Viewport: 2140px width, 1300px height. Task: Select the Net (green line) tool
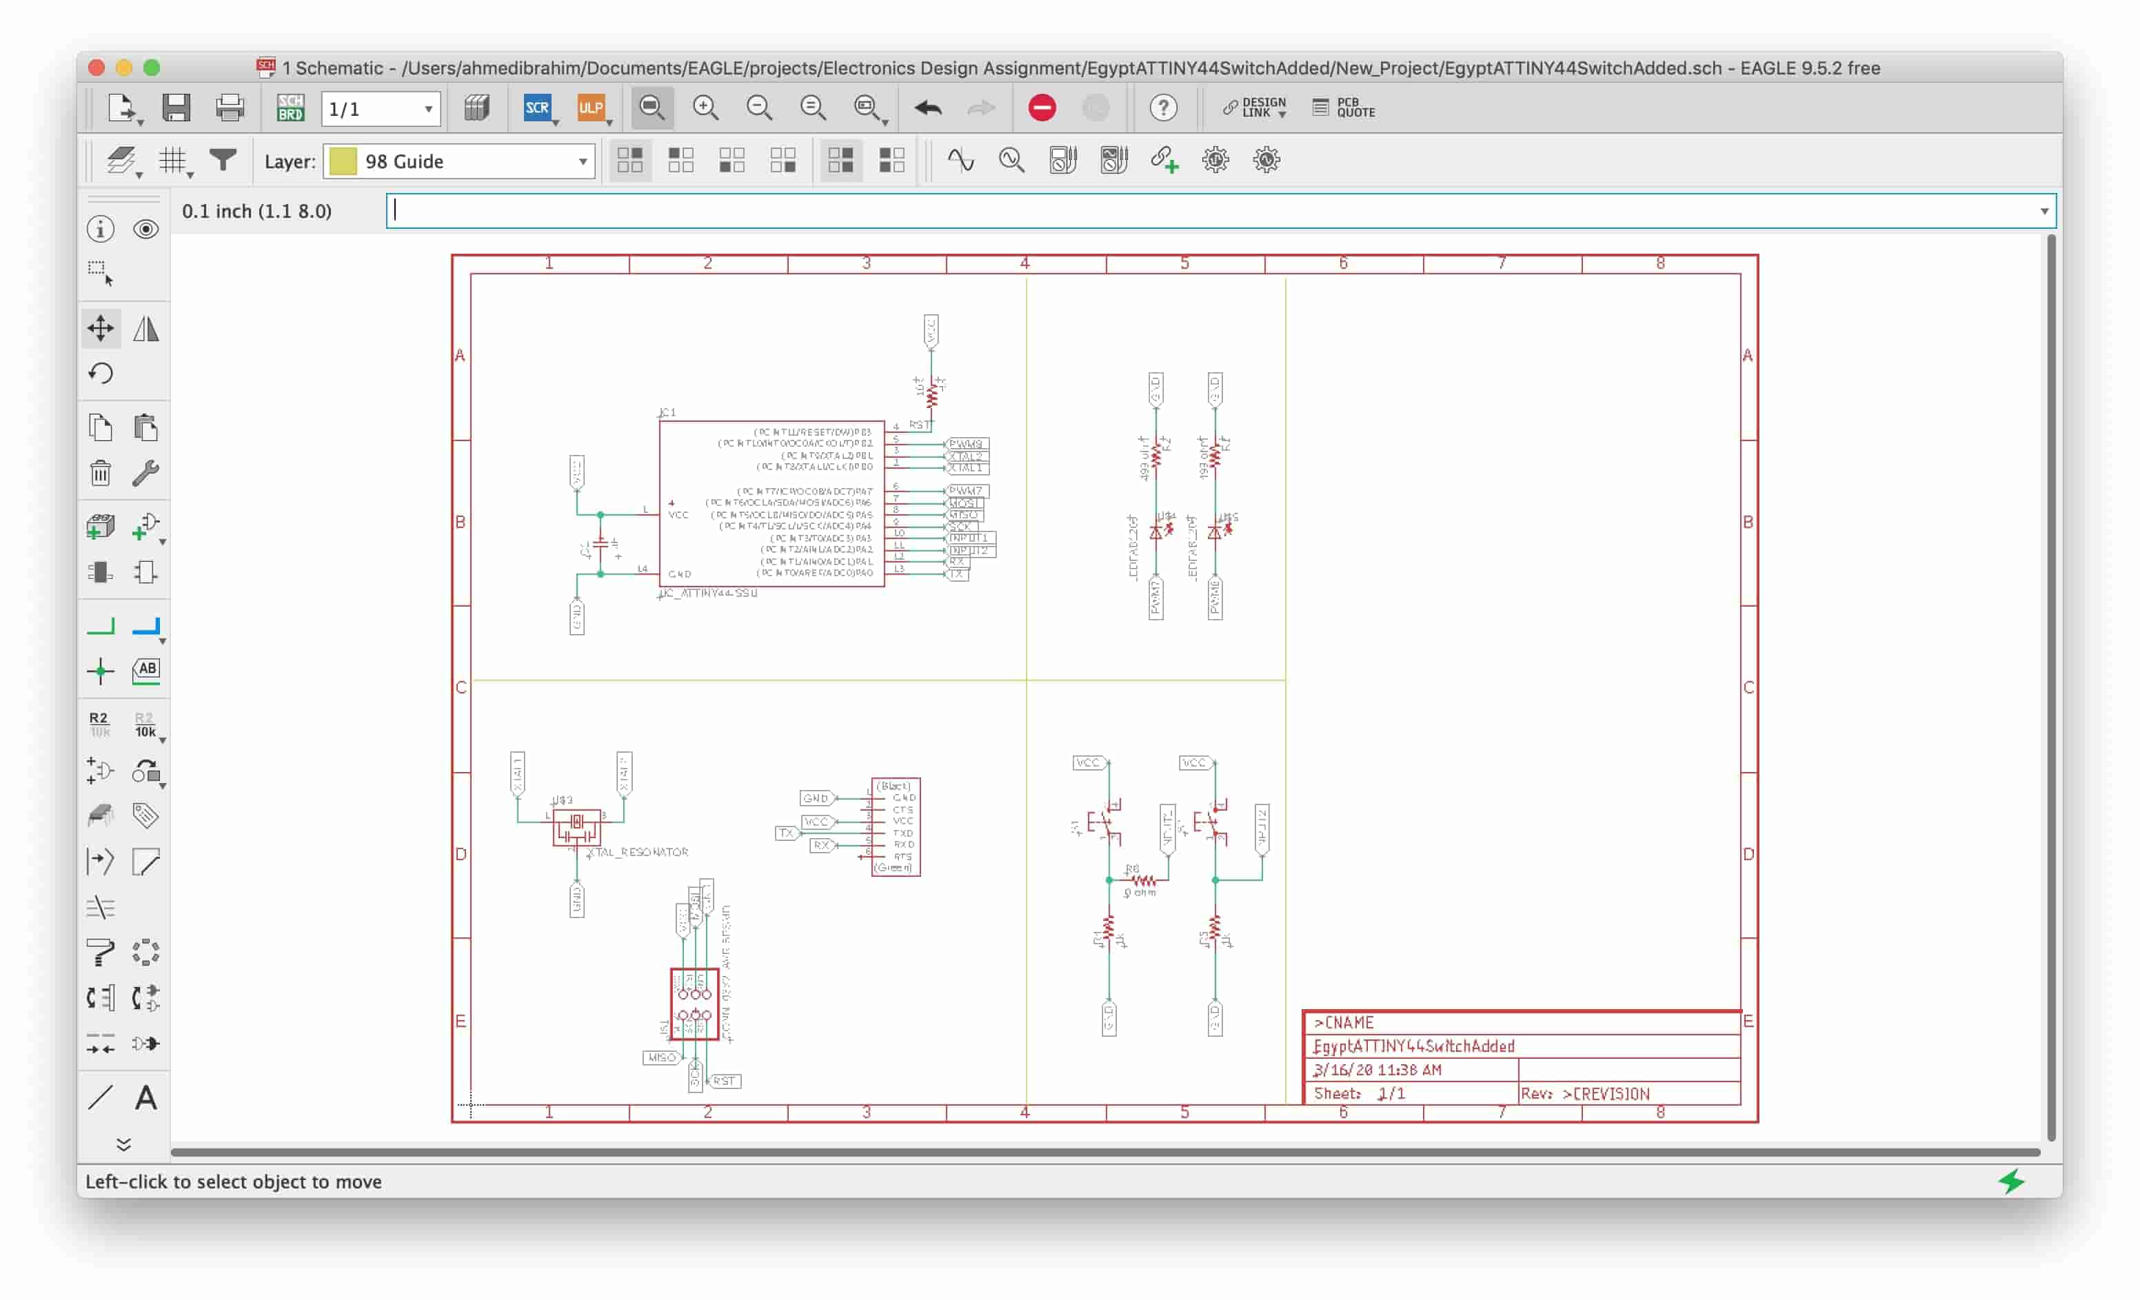pos(101,627)
